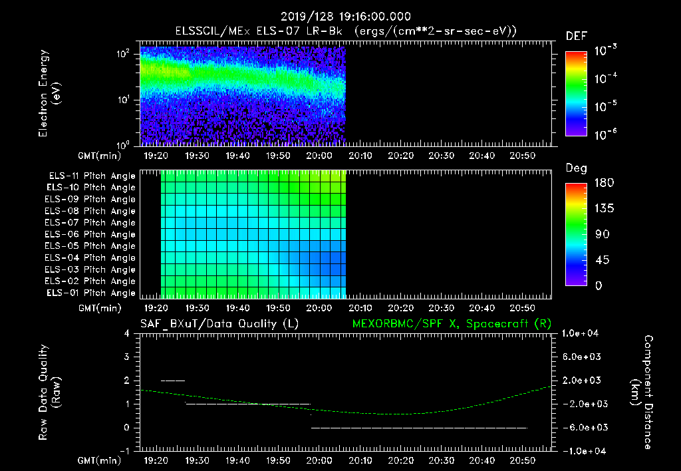Click the SAF_BXuT/Data Quality (L) legend text
The image size is (681, 471).
[219, 324]
